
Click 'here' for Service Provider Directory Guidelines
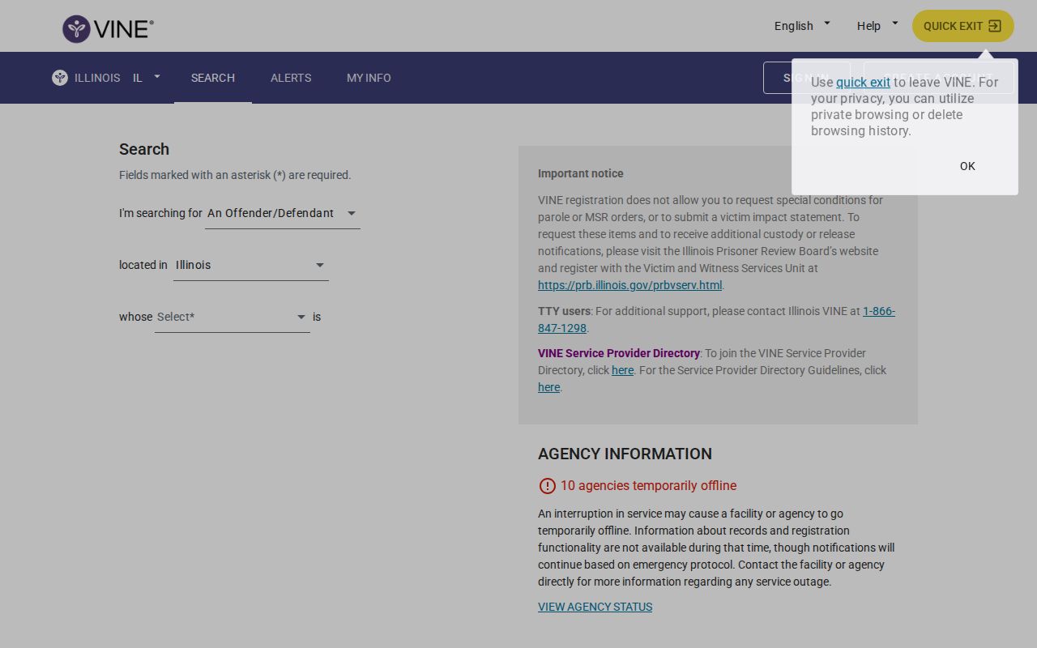click(x=548, y=387)
